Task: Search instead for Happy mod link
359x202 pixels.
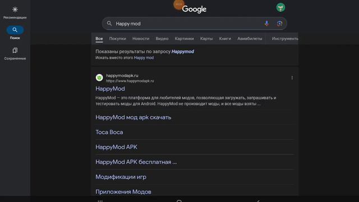Action: tap(144, 58)
